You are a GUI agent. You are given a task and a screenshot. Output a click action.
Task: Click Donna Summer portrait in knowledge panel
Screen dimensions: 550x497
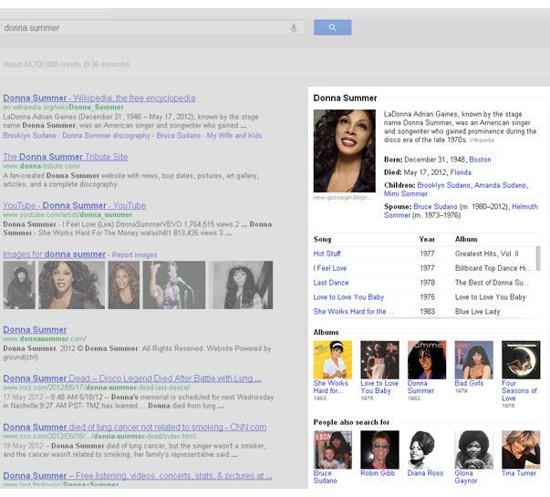pyautogui.click(x=345, y=150)
